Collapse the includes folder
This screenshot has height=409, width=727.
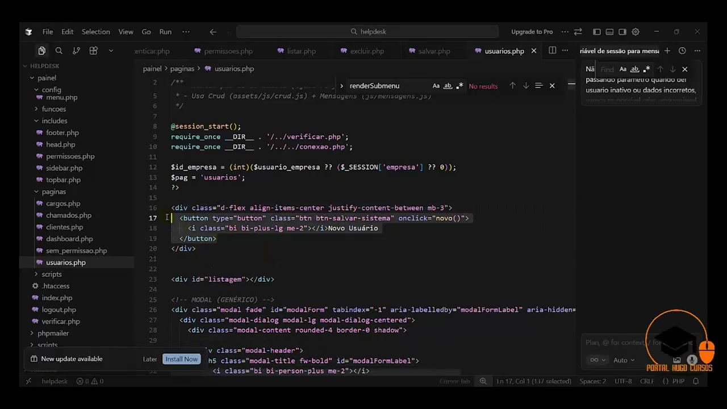pos(55,121)
